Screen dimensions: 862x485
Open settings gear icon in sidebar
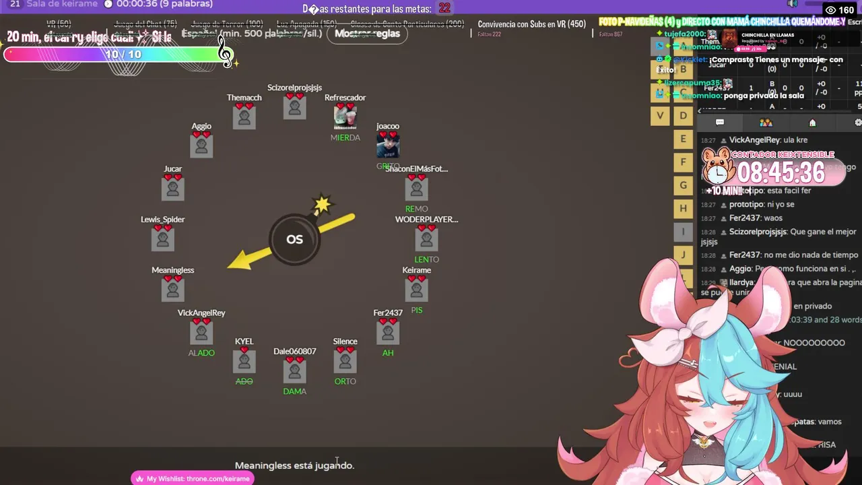click(858, 123)
